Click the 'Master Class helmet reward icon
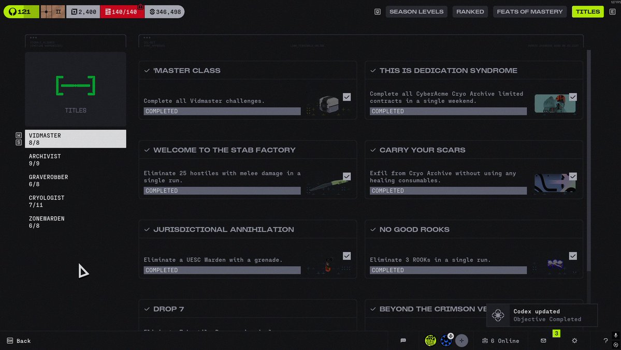621x350 pixels. 329,105
